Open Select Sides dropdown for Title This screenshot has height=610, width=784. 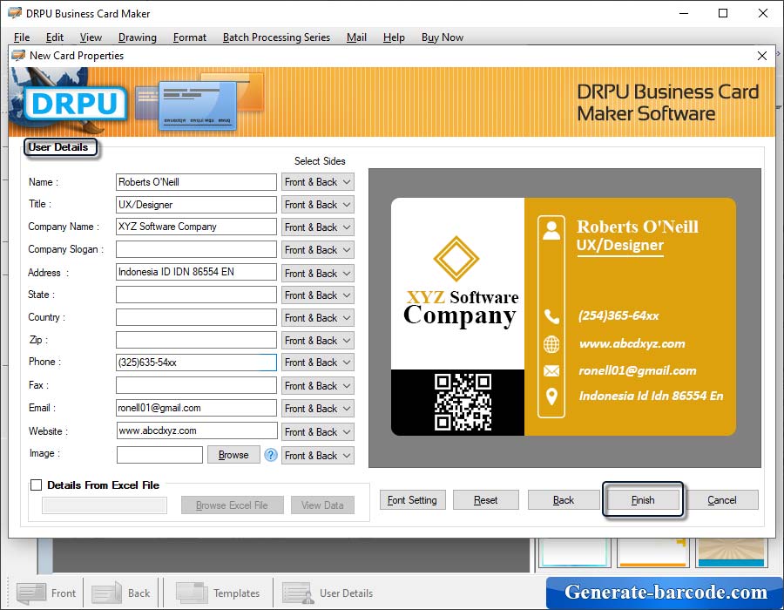pyautogui.click(x=318, y=205)
